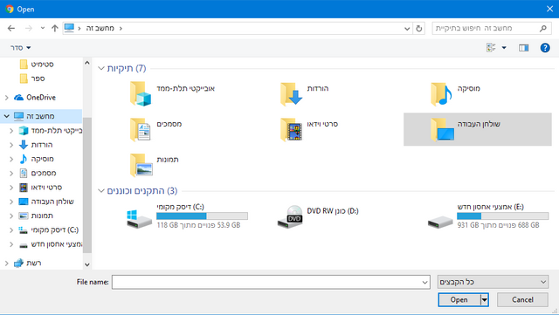Select מוסיקה folder in main pane
559x315 pixels.
coord(455,93)
